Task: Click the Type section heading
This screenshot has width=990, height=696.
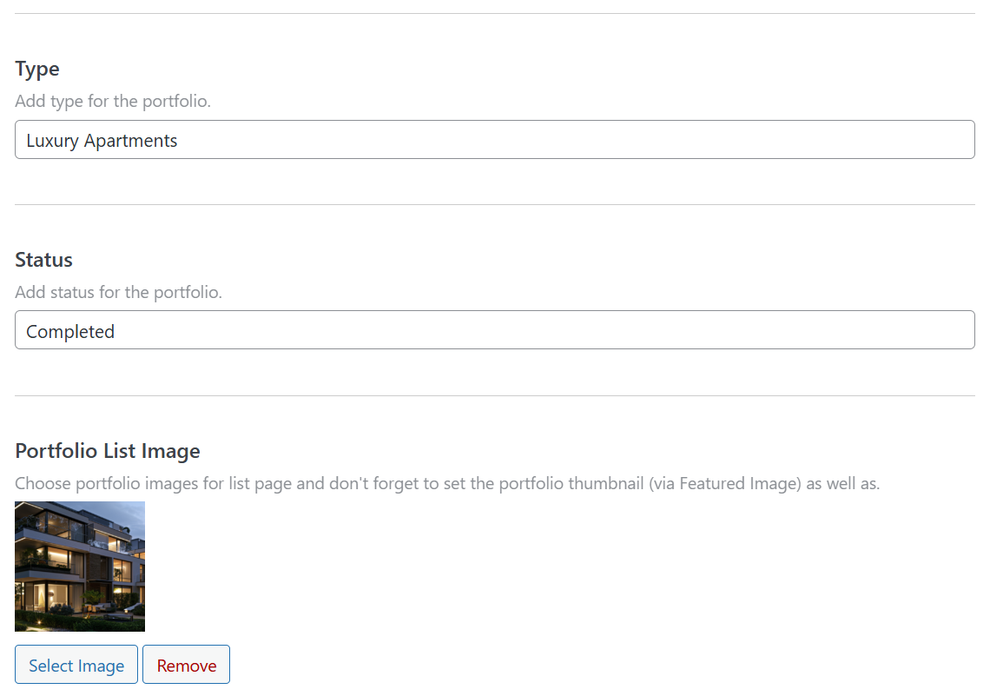Action: click(36, 69)
